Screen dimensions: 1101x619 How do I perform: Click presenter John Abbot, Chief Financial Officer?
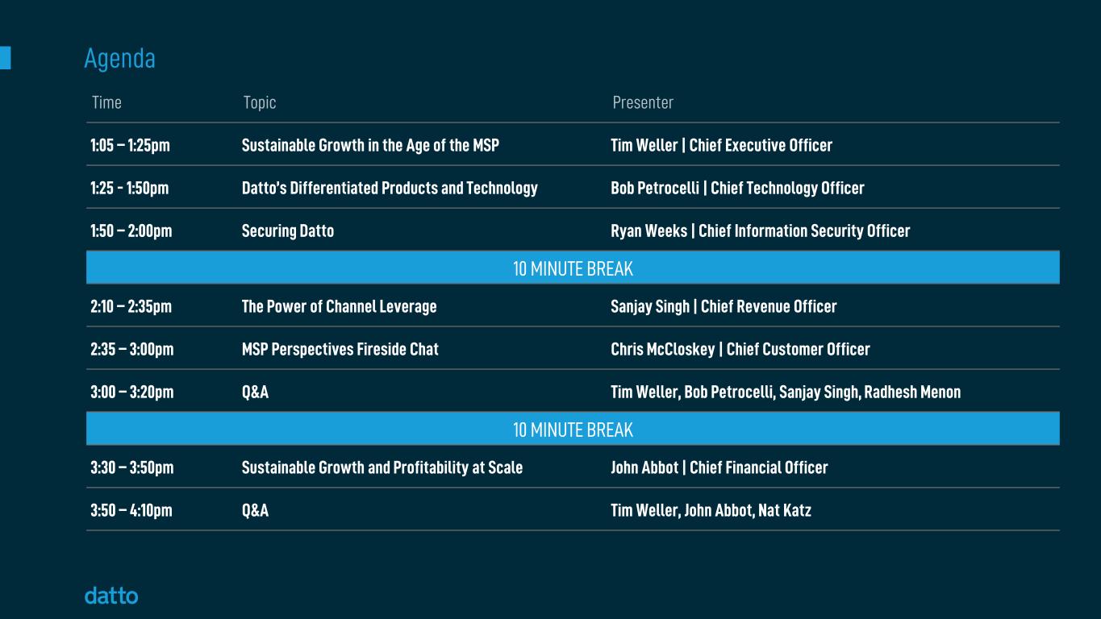click(719, 468)
